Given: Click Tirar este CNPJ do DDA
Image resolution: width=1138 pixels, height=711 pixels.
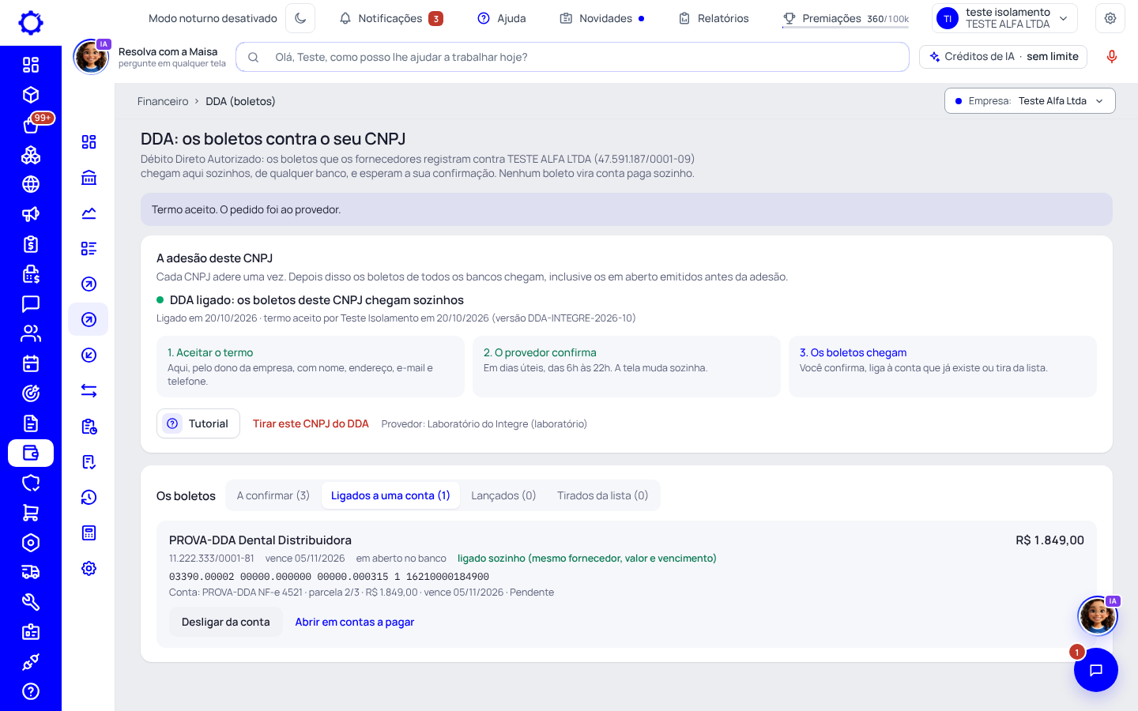Looking at the screenshot, I should tap(311, 423).
